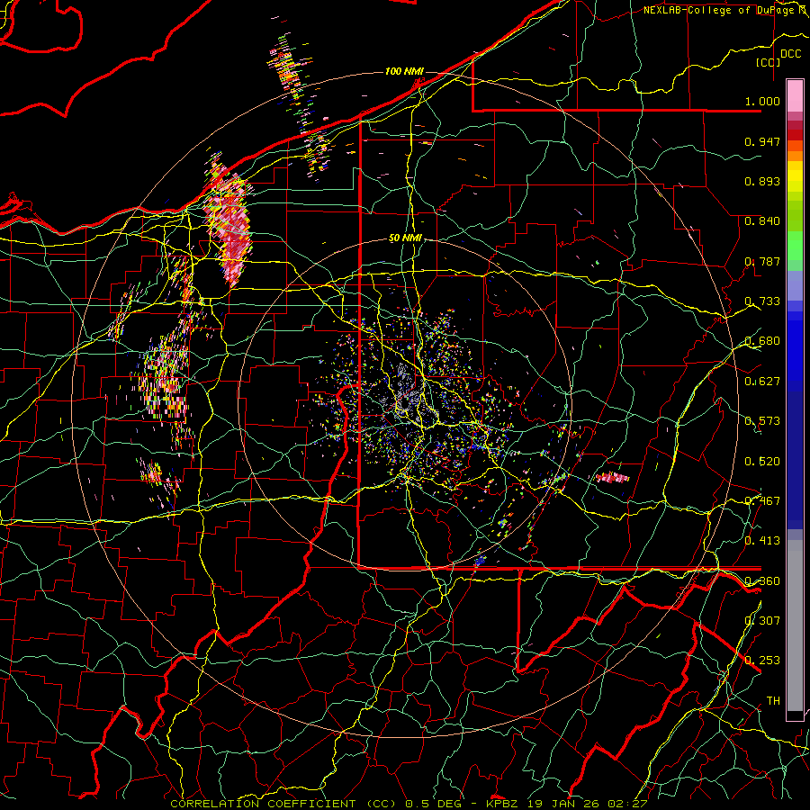
Task: Click the 0.307 scale value
Action: tap(762, 620)
